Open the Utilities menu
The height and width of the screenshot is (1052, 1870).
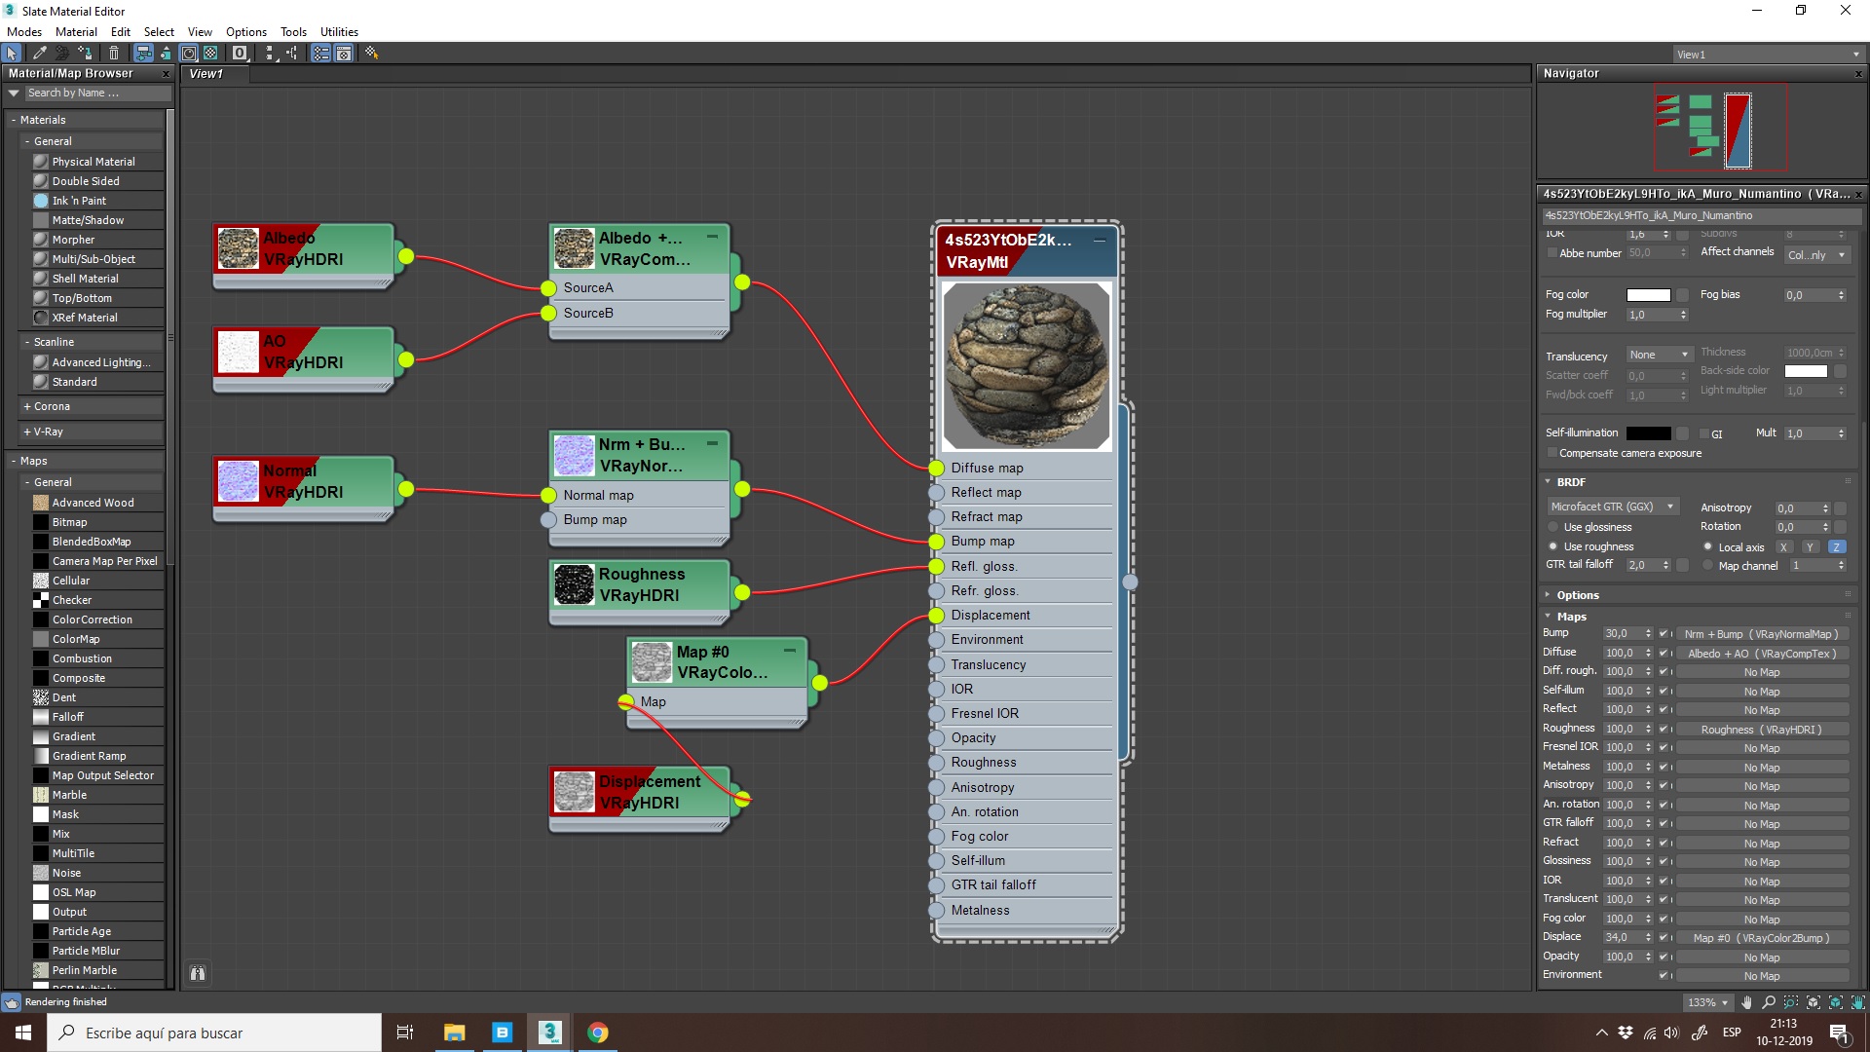click(x=339, y=31)
